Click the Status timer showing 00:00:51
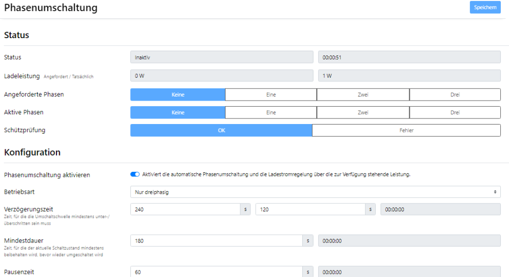 pyautogui.click(x=409, y=57)
